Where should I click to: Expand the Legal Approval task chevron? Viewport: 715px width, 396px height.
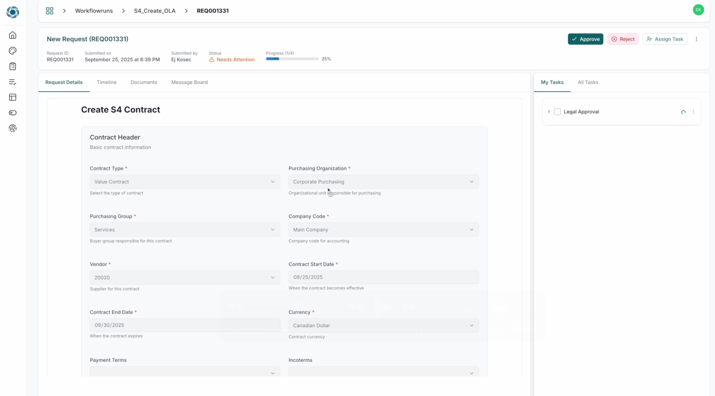pyautogui.click(x=549, y=112)
